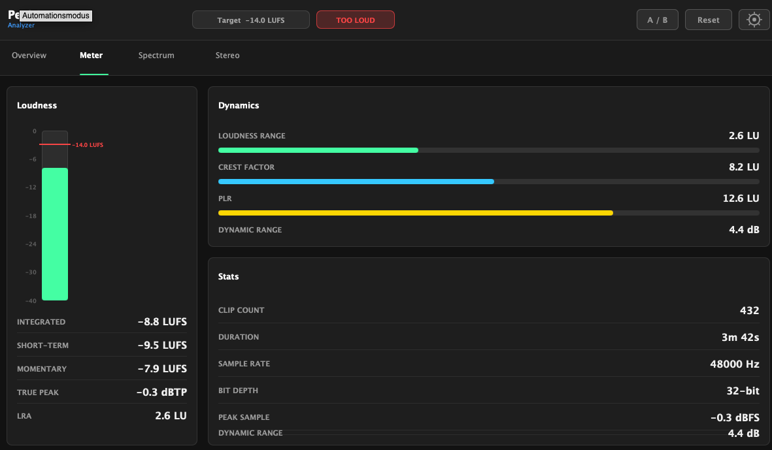Click the Bit Depth value 32-bit
This screenshot has width=772, height=450.
tap(743, 391)
